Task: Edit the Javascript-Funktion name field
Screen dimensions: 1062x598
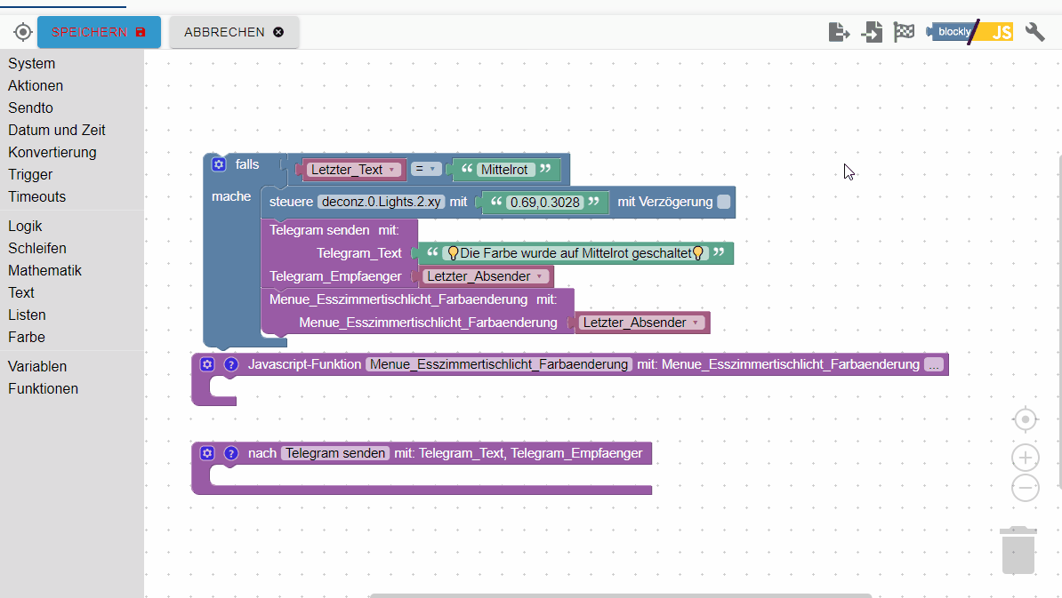Action: coord(498,364)
